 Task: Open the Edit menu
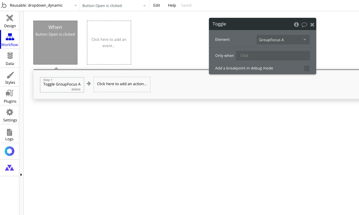coord(157,5)
